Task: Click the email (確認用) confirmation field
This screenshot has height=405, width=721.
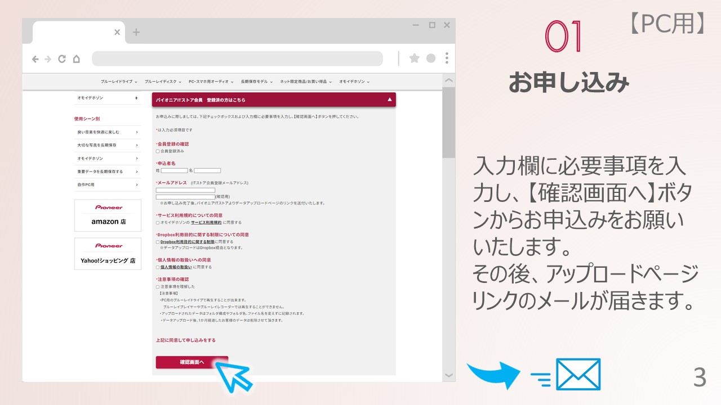Action: (185, 197)
